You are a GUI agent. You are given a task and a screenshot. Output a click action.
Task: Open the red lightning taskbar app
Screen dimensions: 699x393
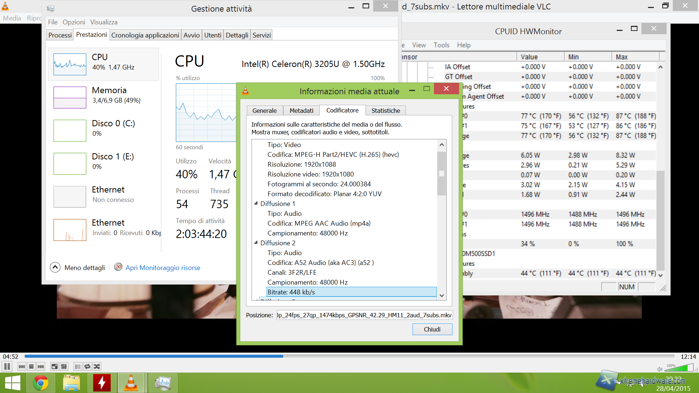102,383
